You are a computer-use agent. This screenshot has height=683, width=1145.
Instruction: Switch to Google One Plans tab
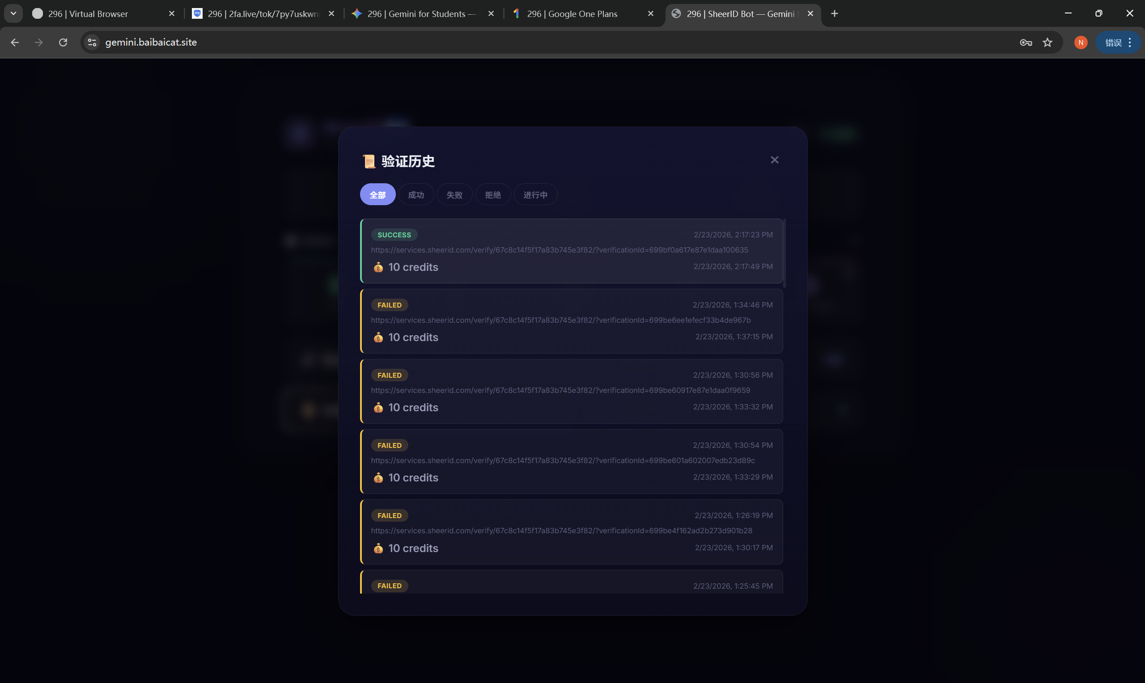click(x=572, y=14)
